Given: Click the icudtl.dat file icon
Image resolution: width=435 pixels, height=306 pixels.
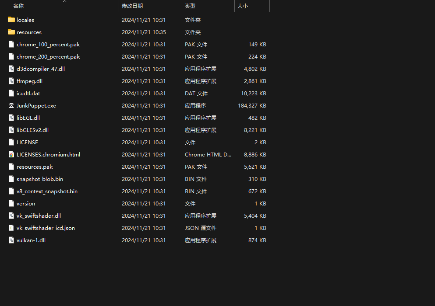Looking at the screenshot, I should (11, 93).
